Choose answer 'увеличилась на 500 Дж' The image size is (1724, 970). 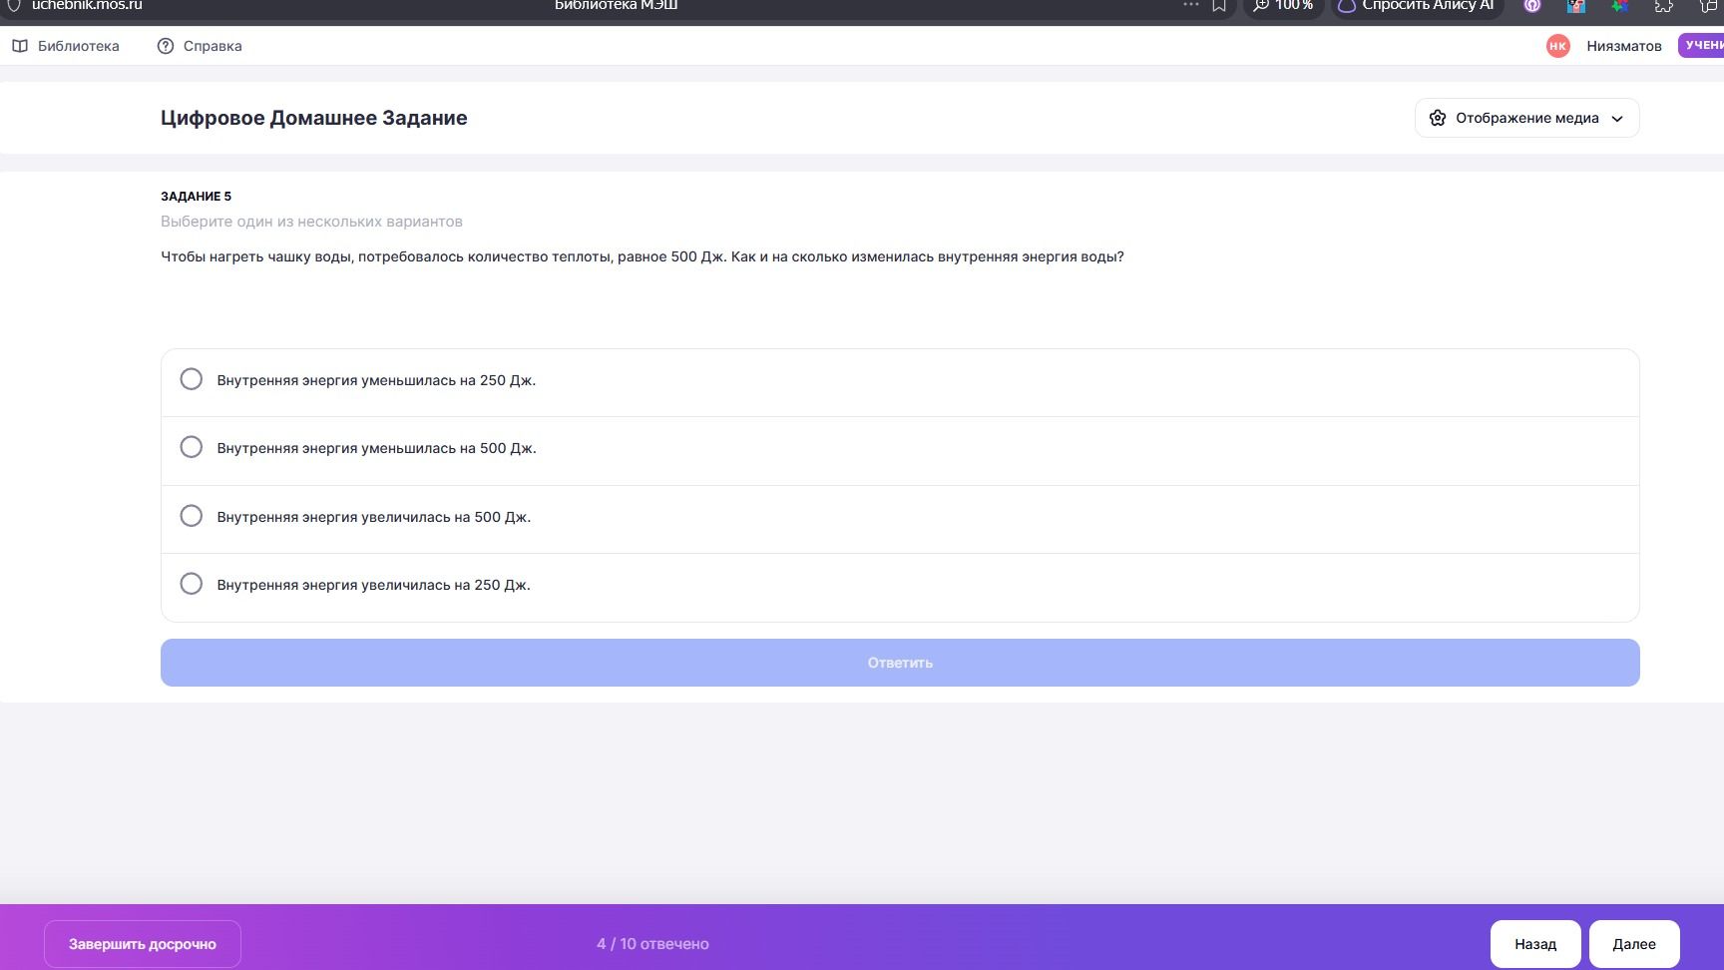point(899,517)
